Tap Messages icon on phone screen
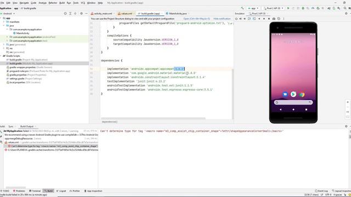Screen dimensions: 351x197 (285, 94)
